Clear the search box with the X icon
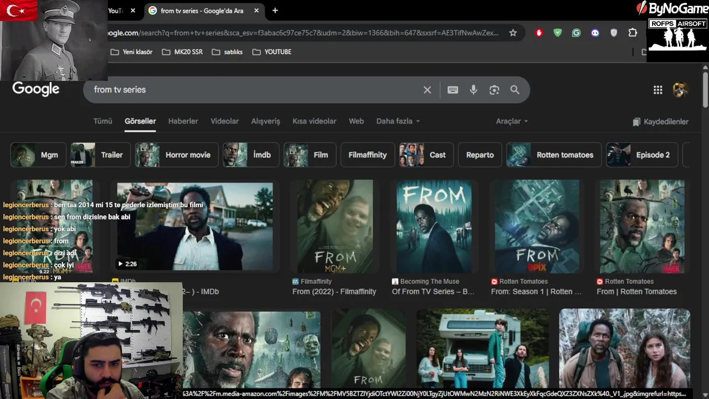This screenshot has height=399, width=709. pyautogui.click(x=427, y=90)
